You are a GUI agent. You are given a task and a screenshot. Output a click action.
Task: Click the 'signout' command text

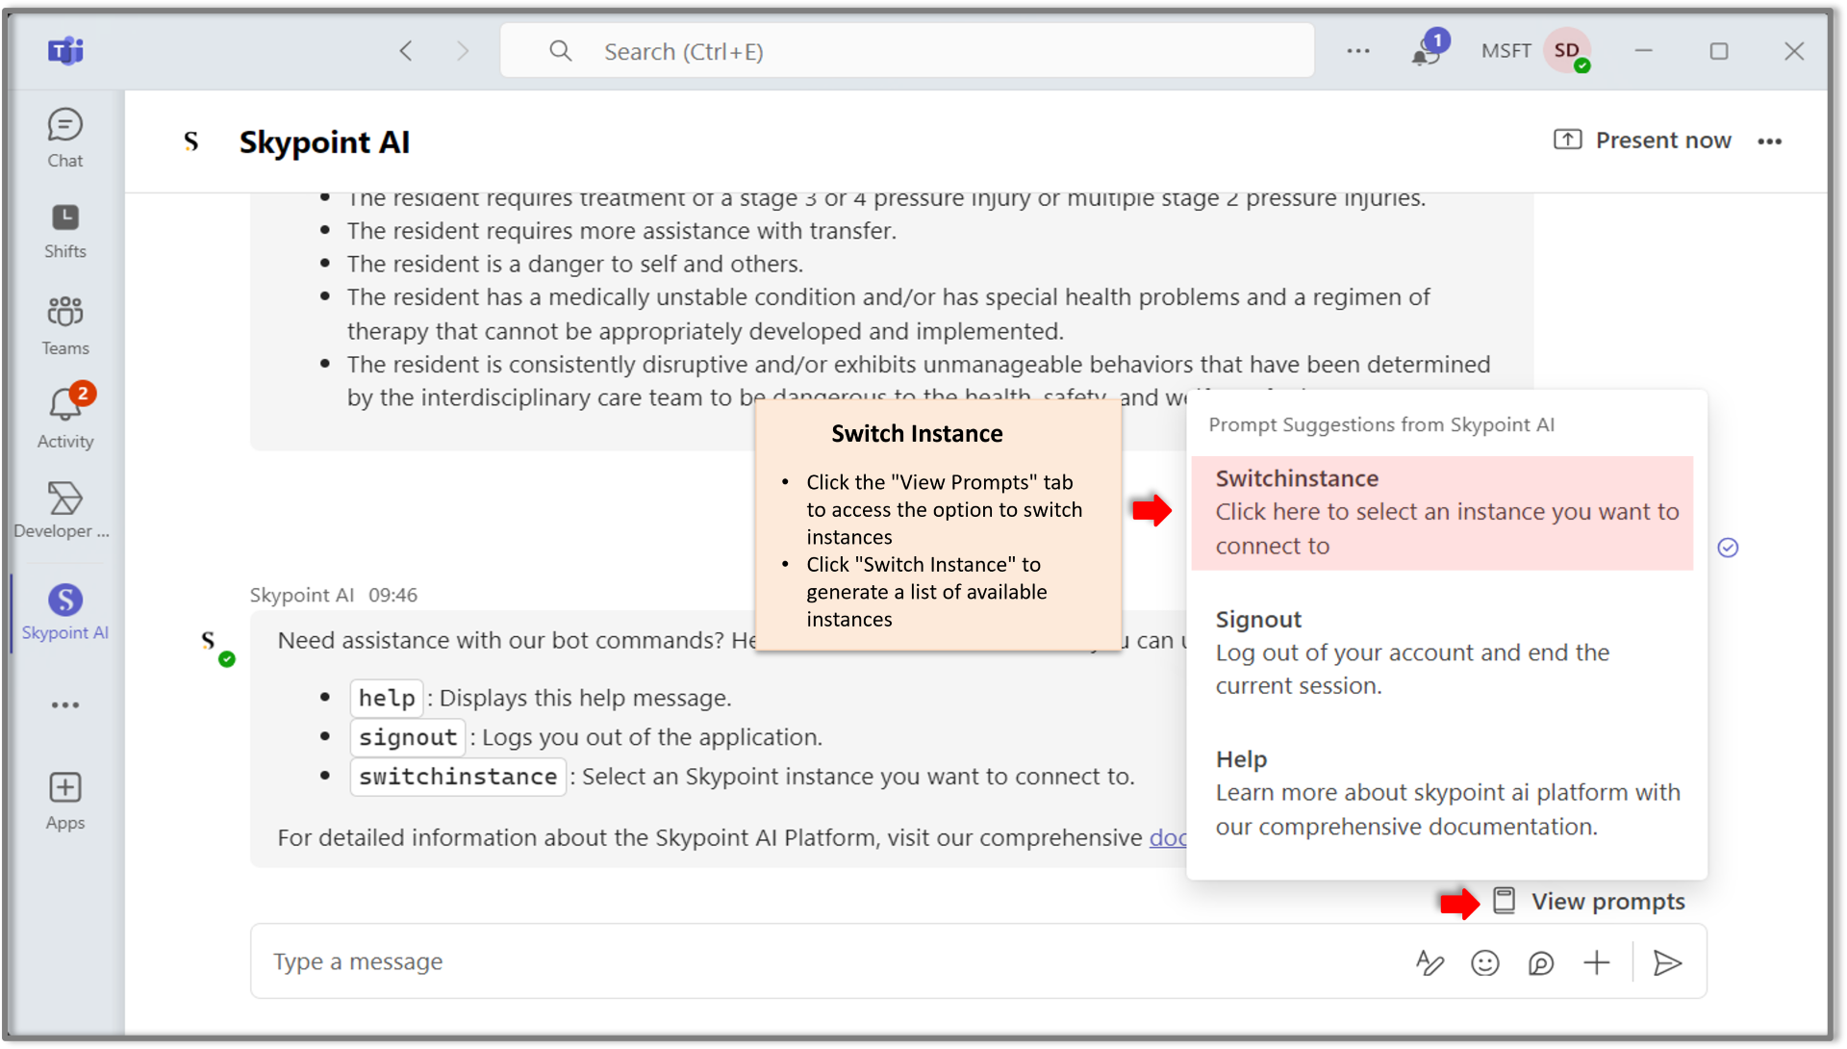coord(408,737)
